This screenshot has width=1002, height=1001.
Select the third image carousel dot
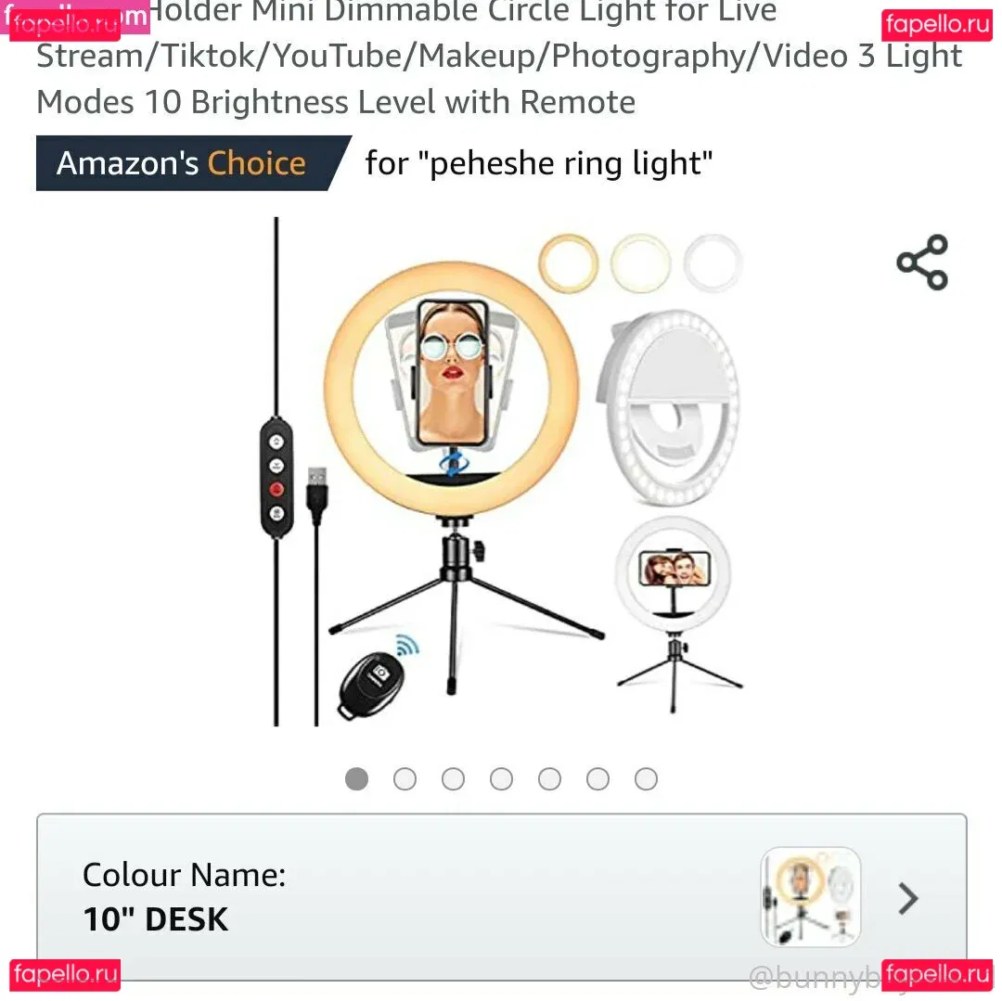click(453, 778)
